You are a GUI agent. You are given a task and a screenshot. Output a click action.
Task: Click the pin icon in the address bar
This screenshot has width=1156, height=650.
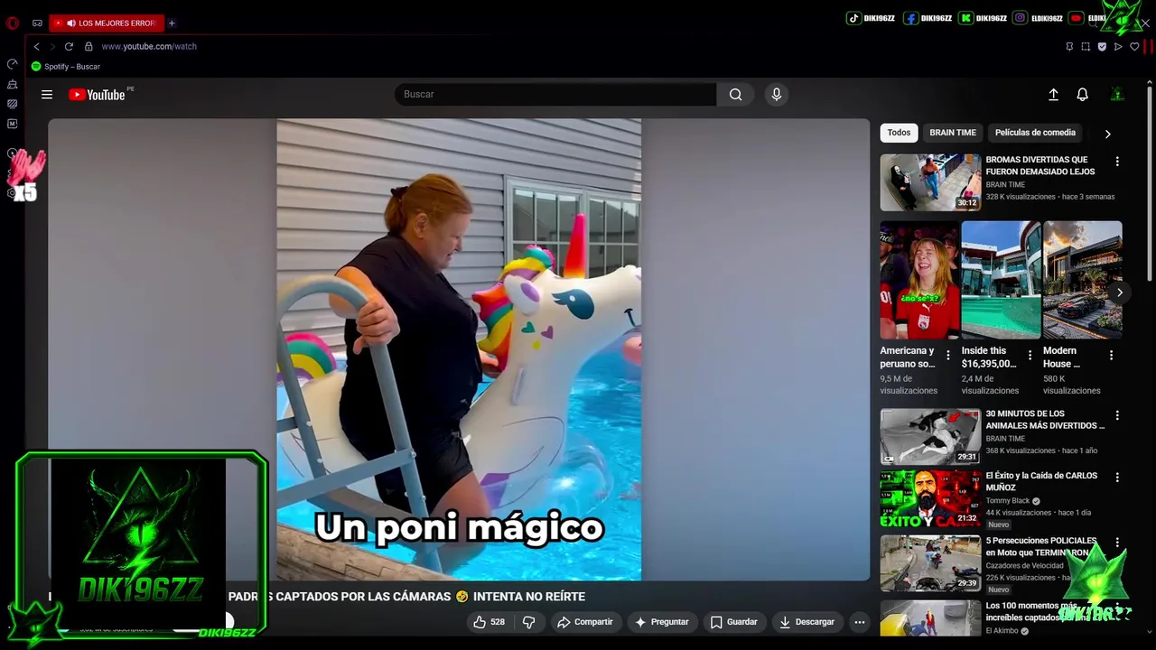(x=1069, y=46)
